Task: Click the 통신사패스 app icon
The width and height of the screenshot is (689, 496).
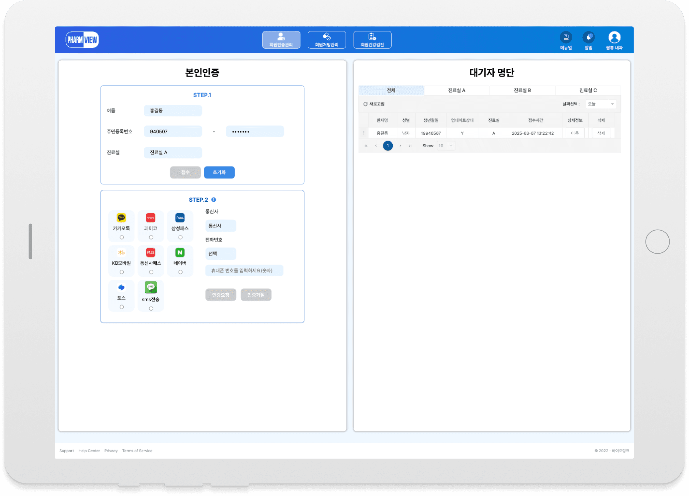Action: pos(151,252)
